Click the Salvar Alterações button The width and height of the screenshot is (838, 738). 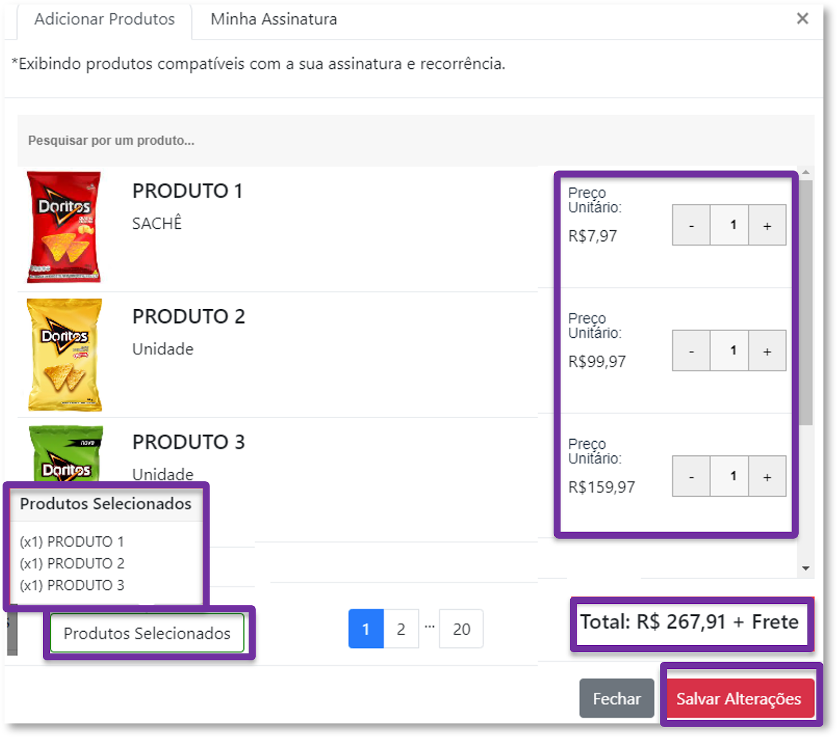click(738, 698)
